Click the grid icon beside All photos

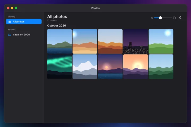[x=10, y=22]
